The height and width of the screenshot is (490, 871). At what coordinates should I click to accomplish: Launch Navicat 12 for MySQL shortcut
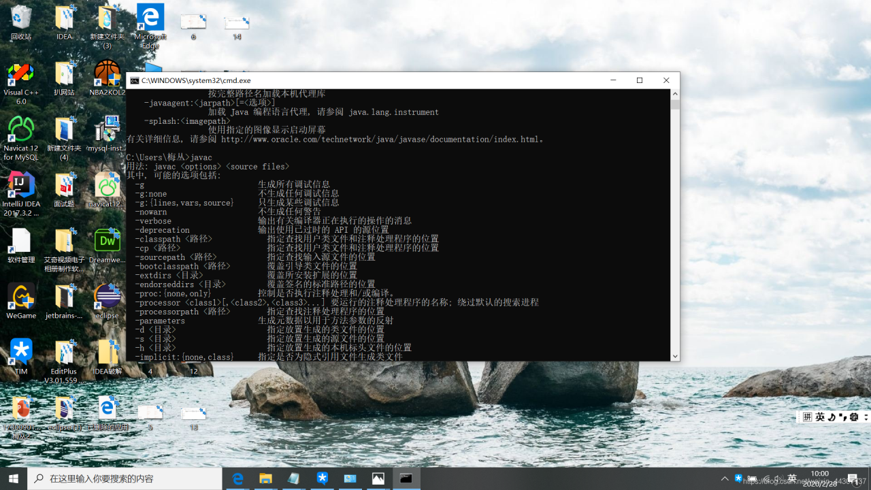[x=21, y=138]
